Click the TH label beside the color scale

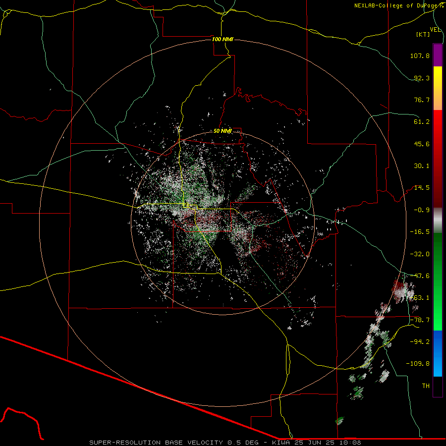click(x=426, y=386)
